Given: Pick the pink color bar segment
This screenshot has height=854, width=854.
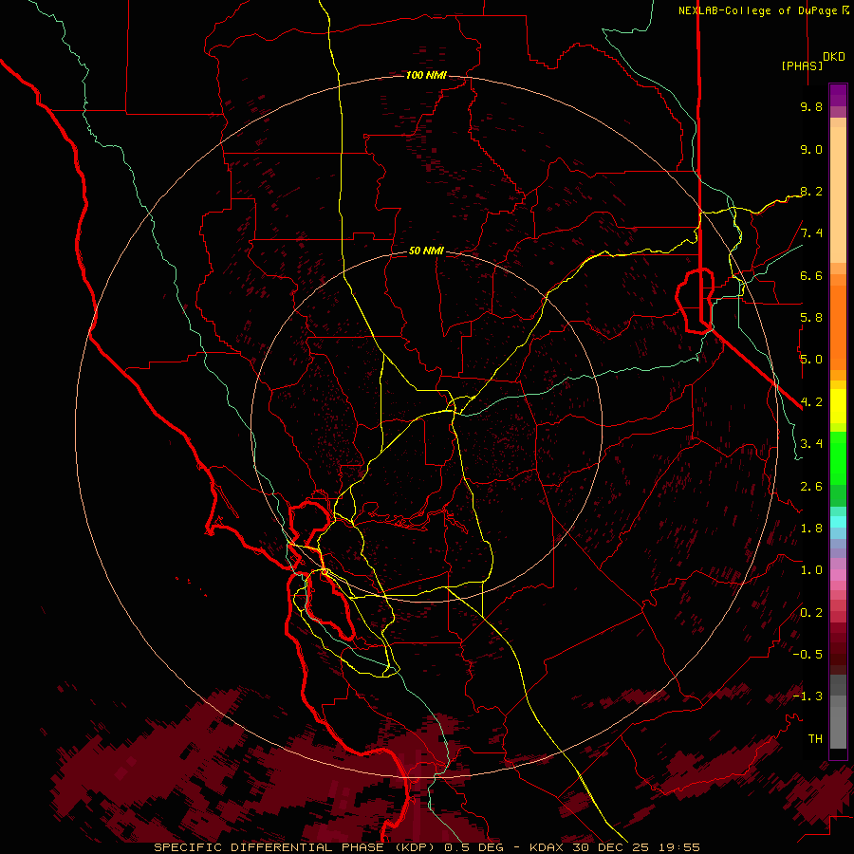Looking at the screenshot, I should point(838,575).
